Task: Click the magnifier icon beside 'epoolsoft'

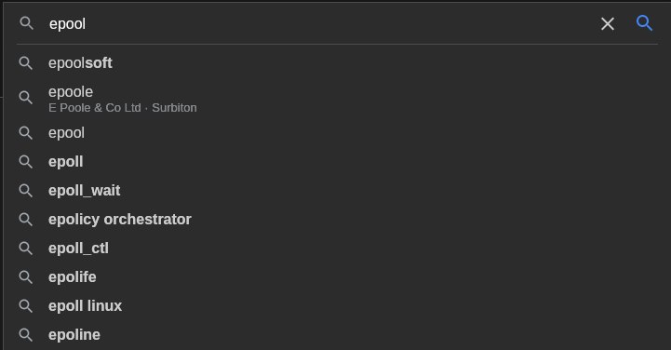Action: pyautogui.click(x=26, y=63)
